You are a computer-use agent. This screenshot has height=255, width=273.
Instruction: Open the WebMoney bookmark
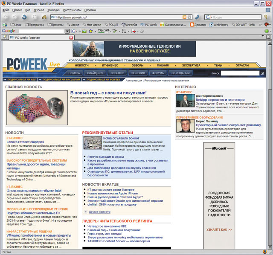point(219,25)
